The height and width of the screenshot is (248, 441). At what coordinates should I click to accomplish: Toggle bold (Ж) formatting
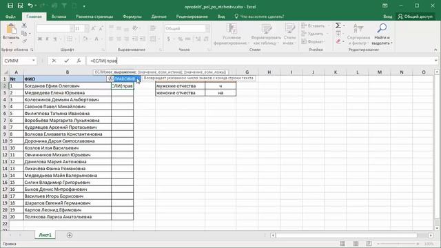(40, 39)
